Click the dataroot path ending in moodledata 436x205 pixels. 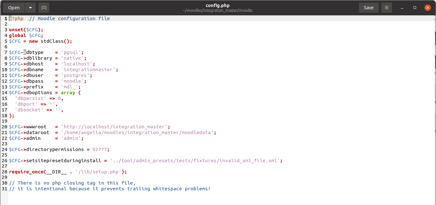pos(137,133)
